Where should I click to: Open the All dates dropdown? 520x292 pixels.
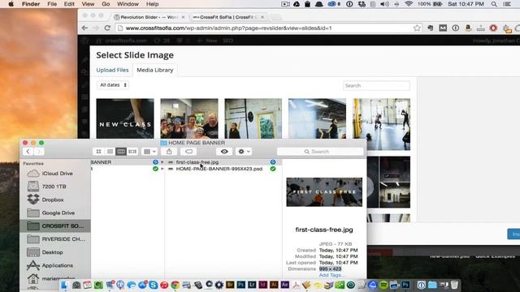click(113, 85)
